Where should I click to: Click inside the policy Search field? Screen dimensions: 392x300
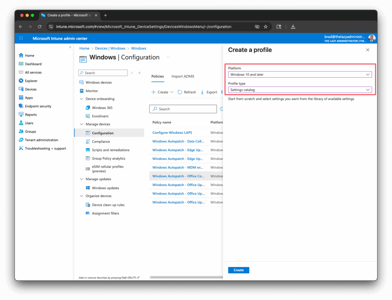(x=183, y=109)
